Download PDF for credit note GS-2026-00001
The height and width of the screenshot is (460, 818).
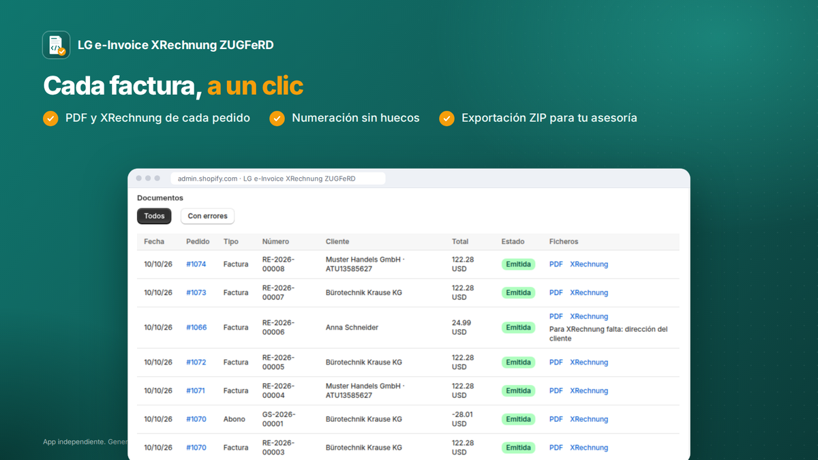pyautogui.click(x=556, y=420)
